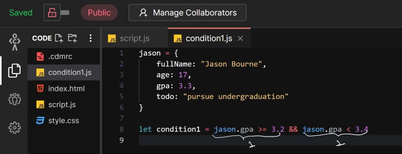Open the files explorer sidebar icon
402x154 pixels.
click(x=14, y=71)
